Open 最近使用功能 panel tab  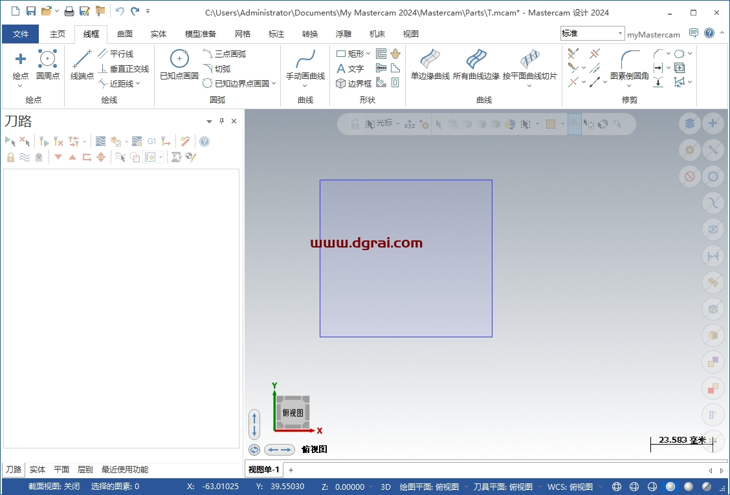[x=125, y=469]
